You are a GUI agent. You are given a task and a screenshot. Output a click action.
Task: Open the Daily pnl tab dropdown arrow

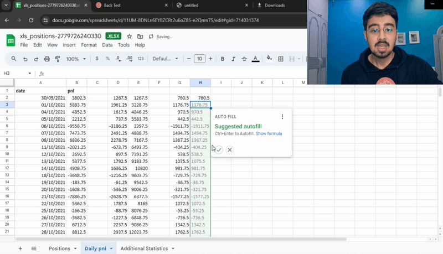(x=111, y=249)
